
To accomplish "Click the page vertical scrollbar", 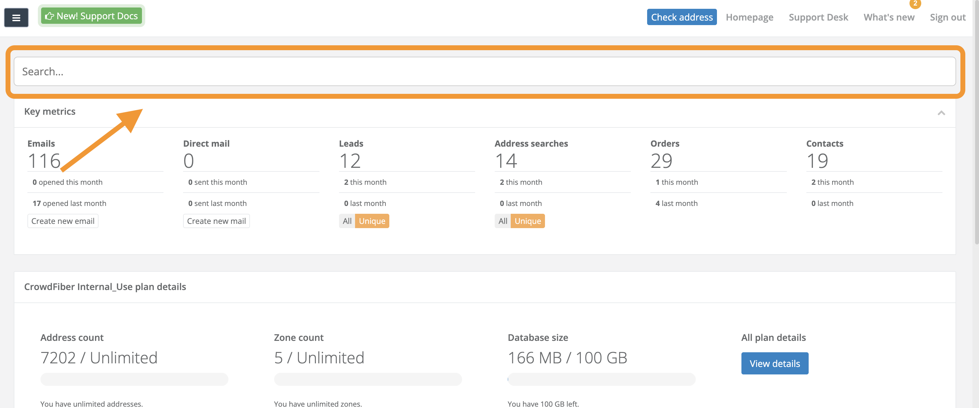I will tap(976, 122).
